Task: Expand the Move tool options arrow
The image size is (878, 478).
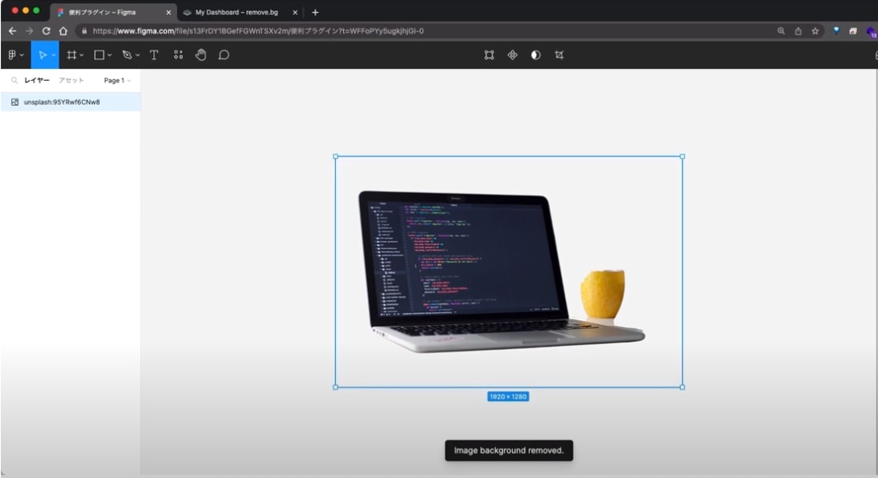Action: click(x=54, y=55)
